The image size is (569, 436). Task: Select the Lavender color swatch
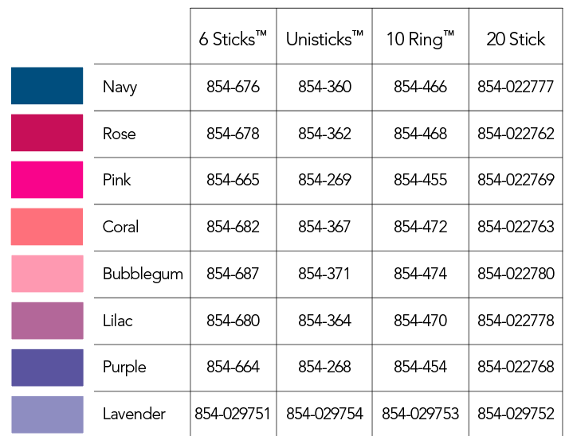click(47, 415)
